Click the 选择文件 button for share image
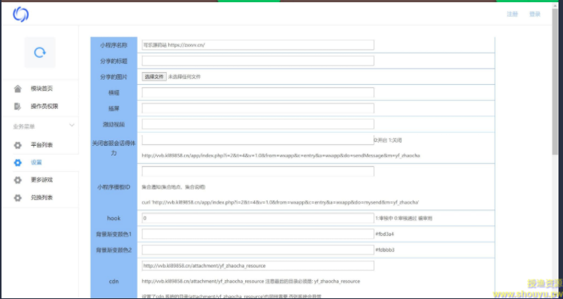Image resolution: width=563 pixels, height=299 pixels. click(x=154, y=77)
